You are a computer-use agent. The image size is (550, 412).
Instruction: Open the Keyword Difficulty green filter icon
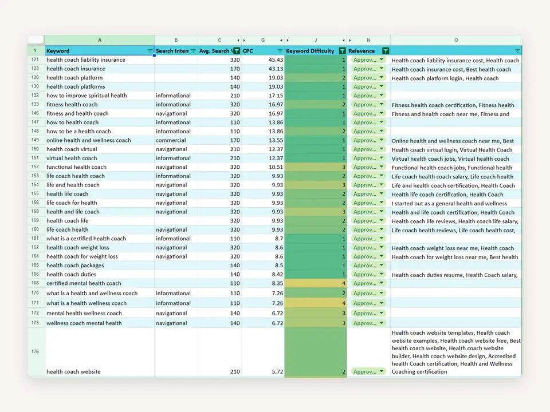click(343, 51)
